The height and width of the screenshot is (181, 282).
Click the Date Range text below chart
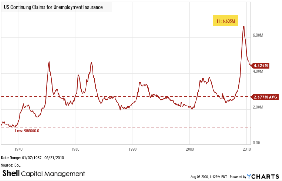pyautogui.click(x=33, y=158)
